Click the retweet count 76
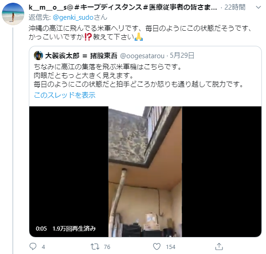Viewport: 266px width, 254px height. (x=107, y=247)
